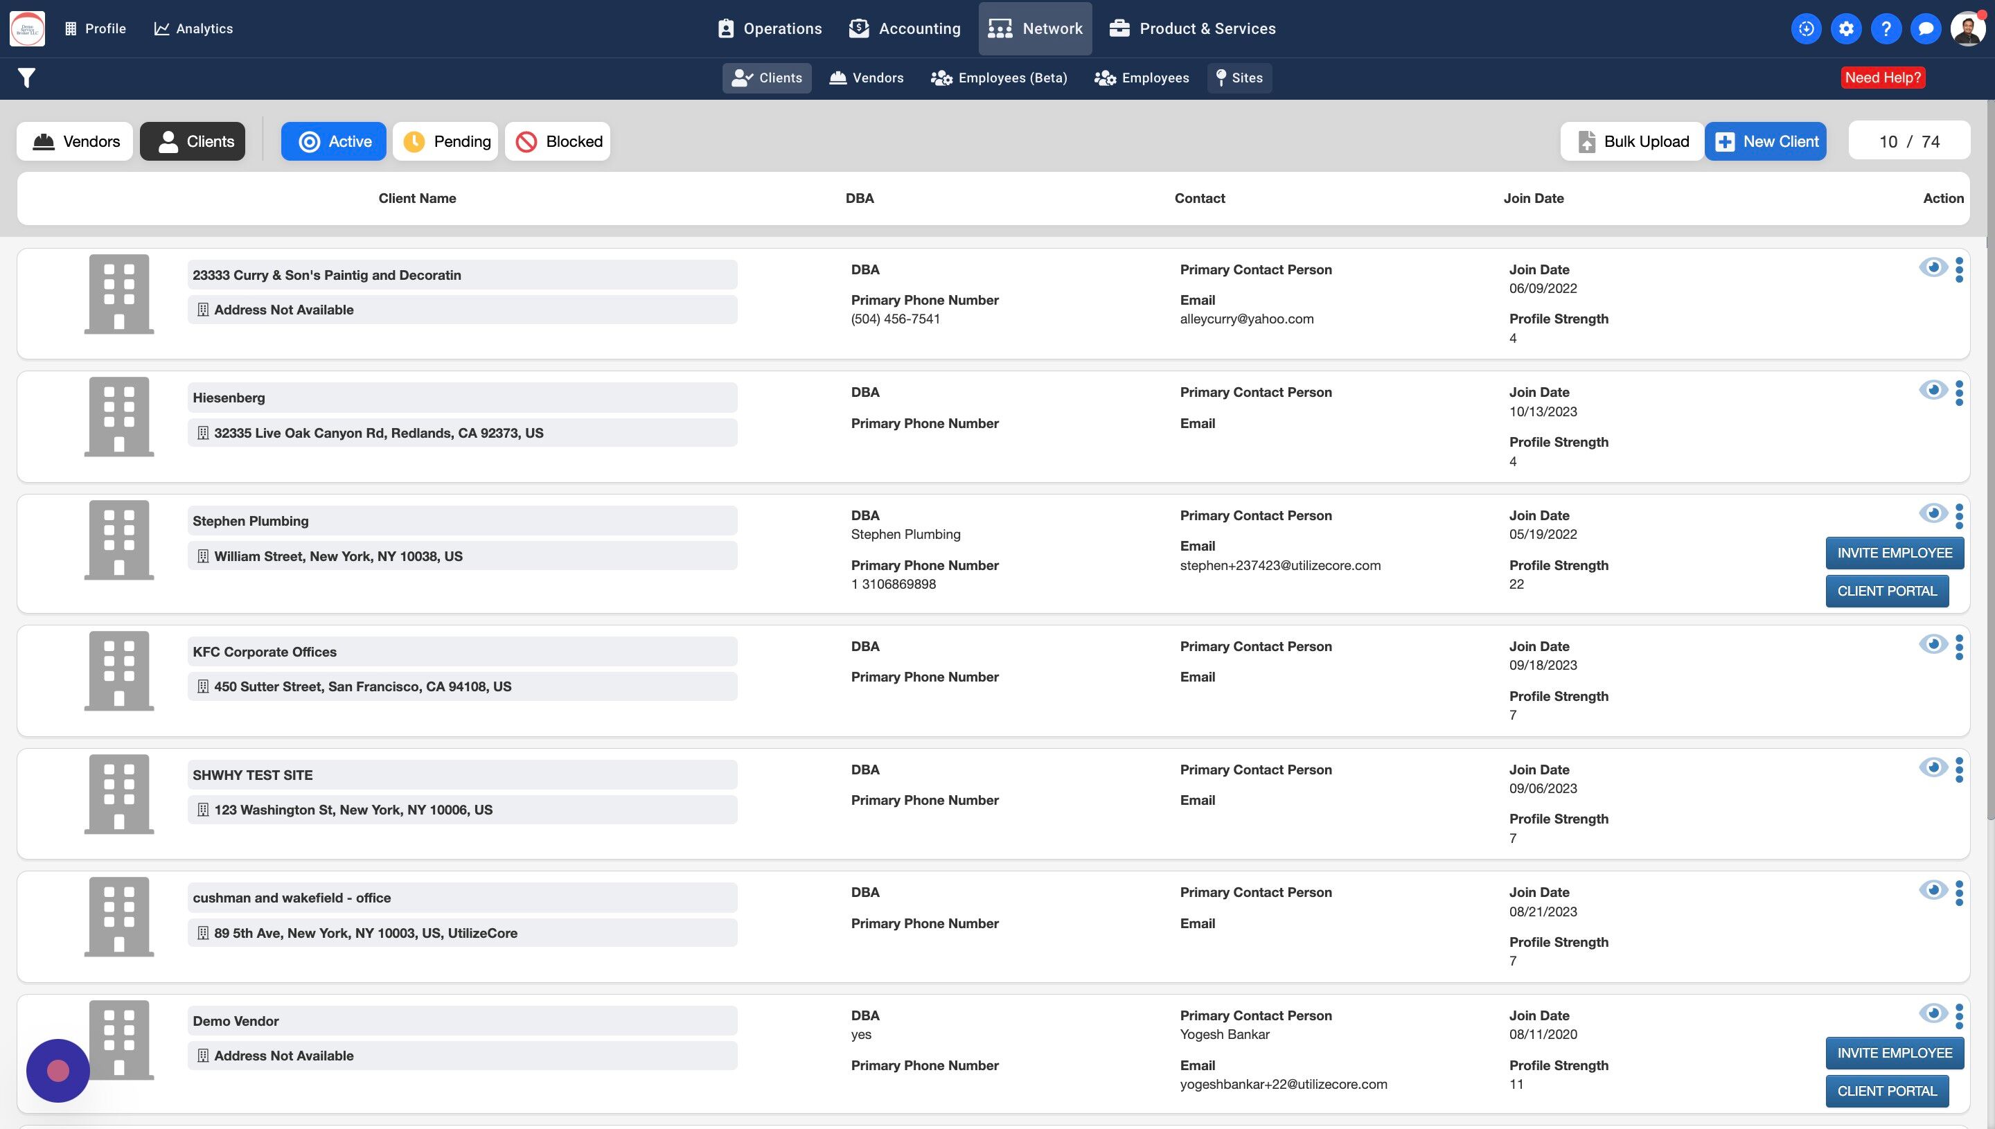The height and width of the screenshot is (1129, 1995).
Task: Switch to the Sites sub-tab
Action: click(1239, 78)
